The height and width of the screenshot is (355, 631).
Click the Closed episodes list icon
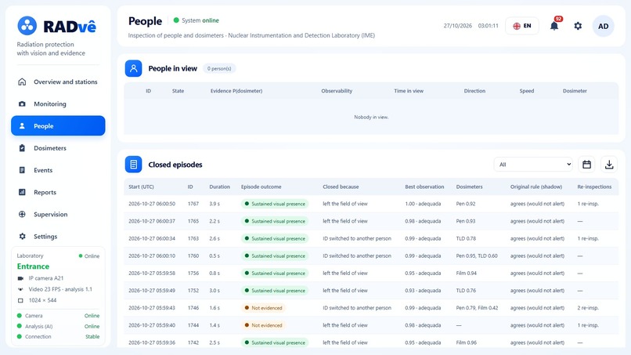point(133,165)
